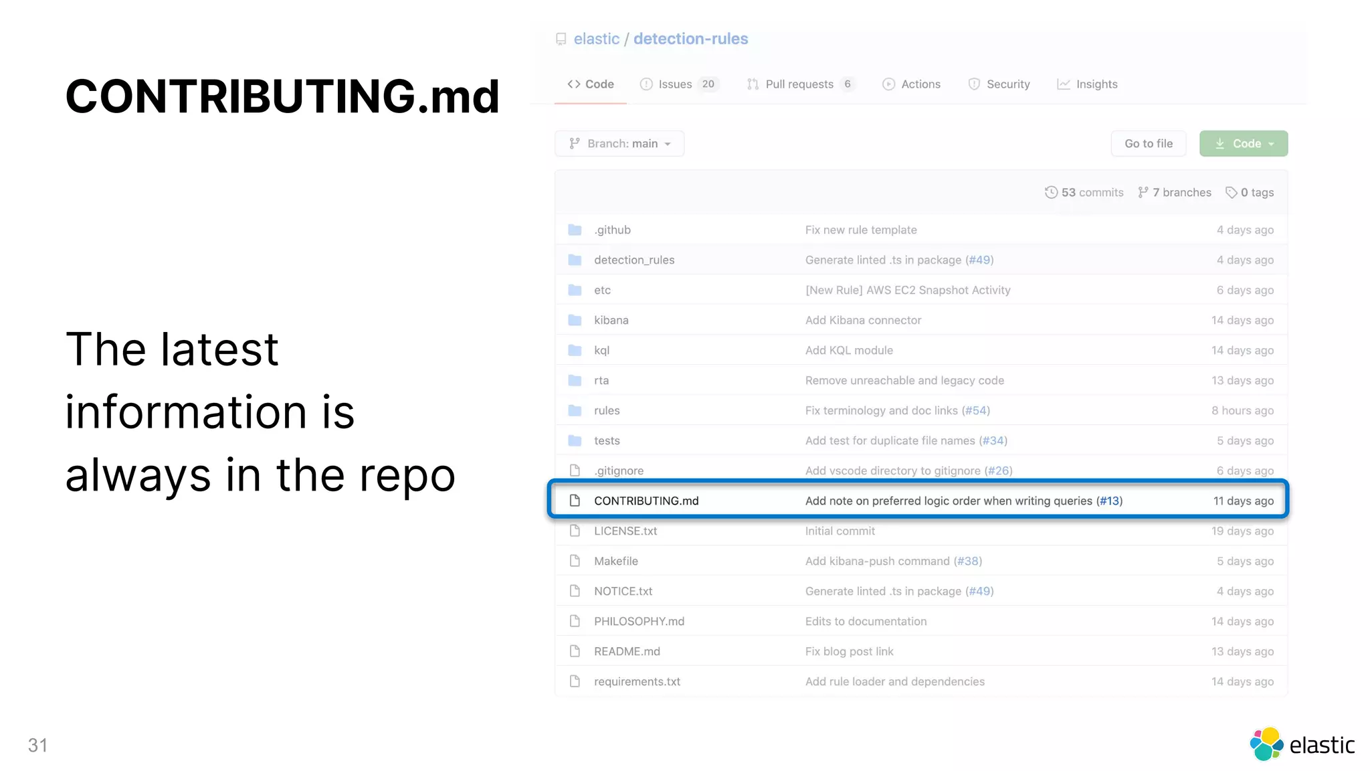
Task: Open commit 'Add Kibana connector'
Action: coord(863,320)
